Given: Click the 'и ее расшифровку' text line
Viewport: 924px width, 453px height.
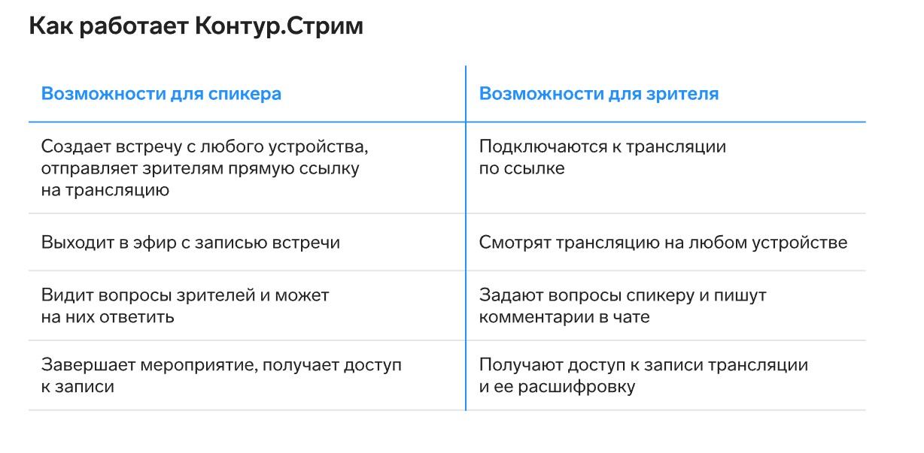Looking at the screenshot, I should click(x=557, y=387).
